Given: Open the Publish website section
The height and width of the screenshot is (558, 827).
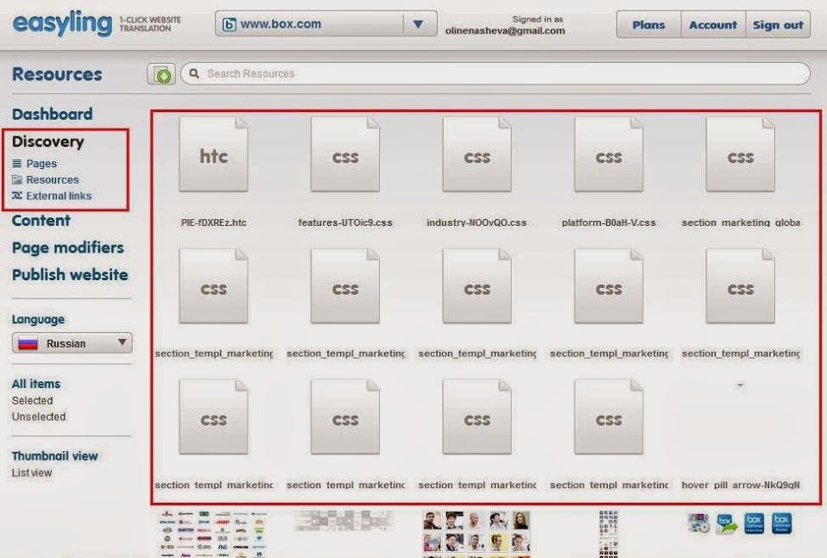Looking at the screenshot, I should click(x=70, y=274).
